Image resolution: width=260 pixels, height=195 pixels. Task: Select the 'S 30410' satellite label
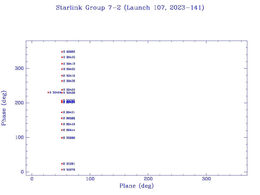[x=69, y=76]
